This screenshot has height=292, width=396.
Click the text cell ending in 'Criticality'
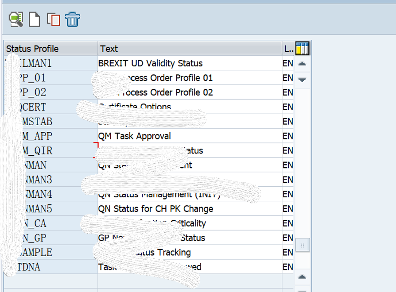tap(190, 223)
